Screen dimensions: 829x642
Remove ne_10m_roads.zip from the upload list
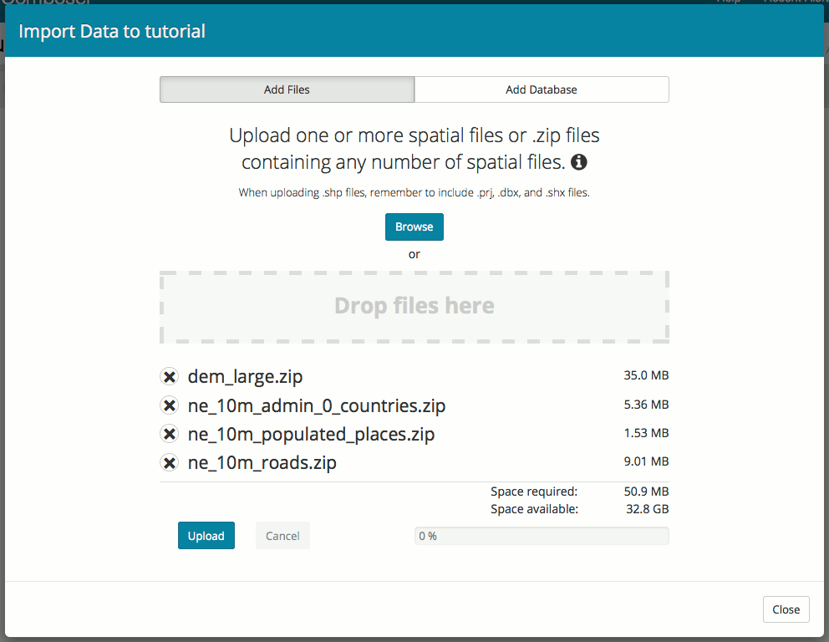tap(169, 462)
